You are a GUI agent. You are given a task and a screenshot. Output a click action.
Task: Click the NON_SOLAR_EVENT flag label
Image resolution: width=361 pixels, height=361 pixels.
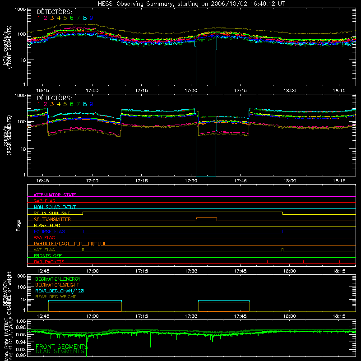55,207
